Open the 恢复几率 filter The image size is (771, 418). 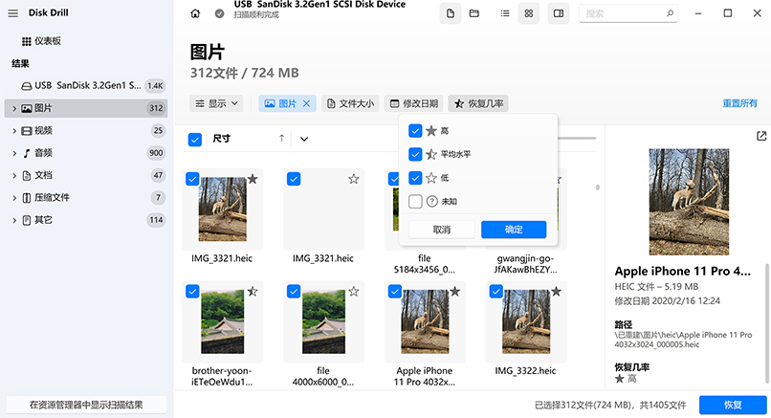pyautogui.click(x=478, y=103)
